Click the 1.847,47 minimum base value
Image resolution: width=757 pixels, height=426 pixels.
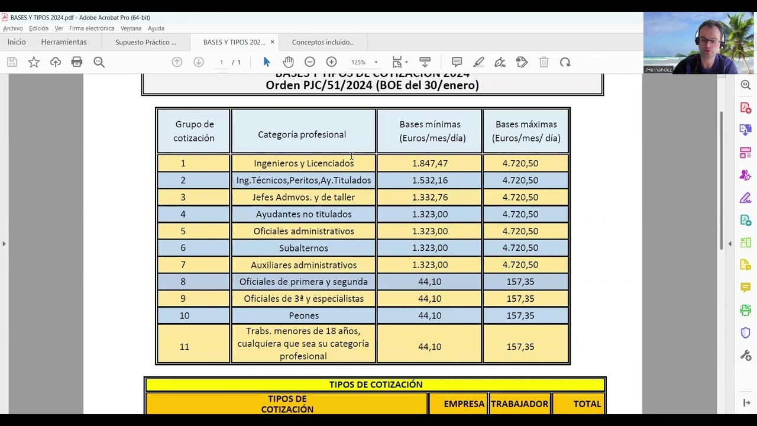pyautogui.click(x=430, y=163)
